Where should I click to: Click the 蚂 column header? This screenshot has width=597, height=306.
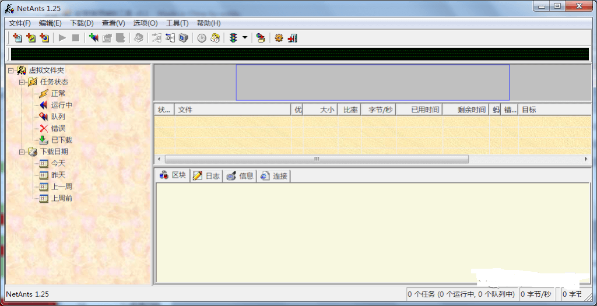click(x=495, y=110)
